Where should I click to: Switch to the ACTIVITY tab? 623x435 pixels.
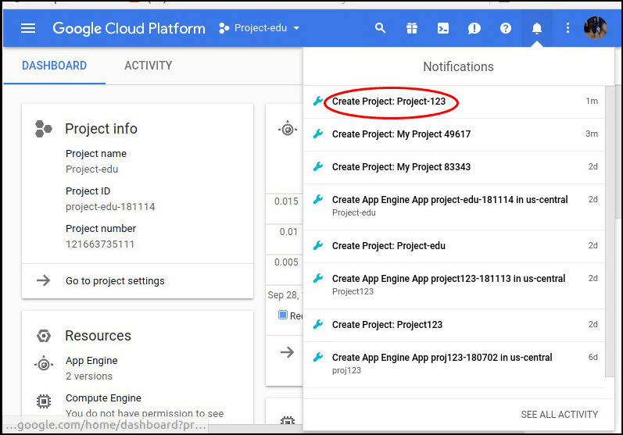click(x=149, y=66)
